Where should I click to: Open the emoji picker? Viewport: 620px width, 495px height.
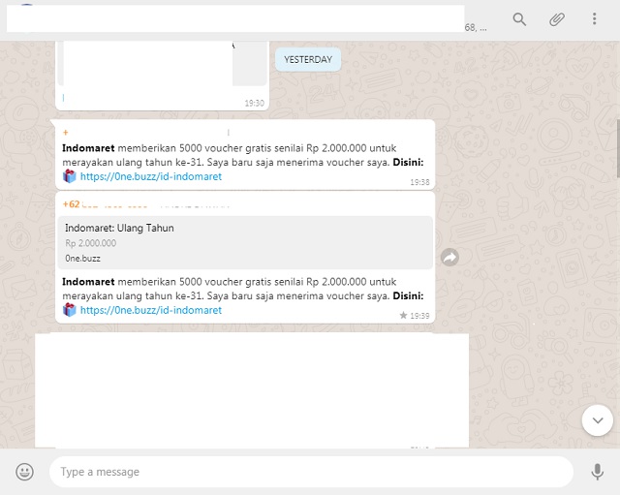pos(25,472)
